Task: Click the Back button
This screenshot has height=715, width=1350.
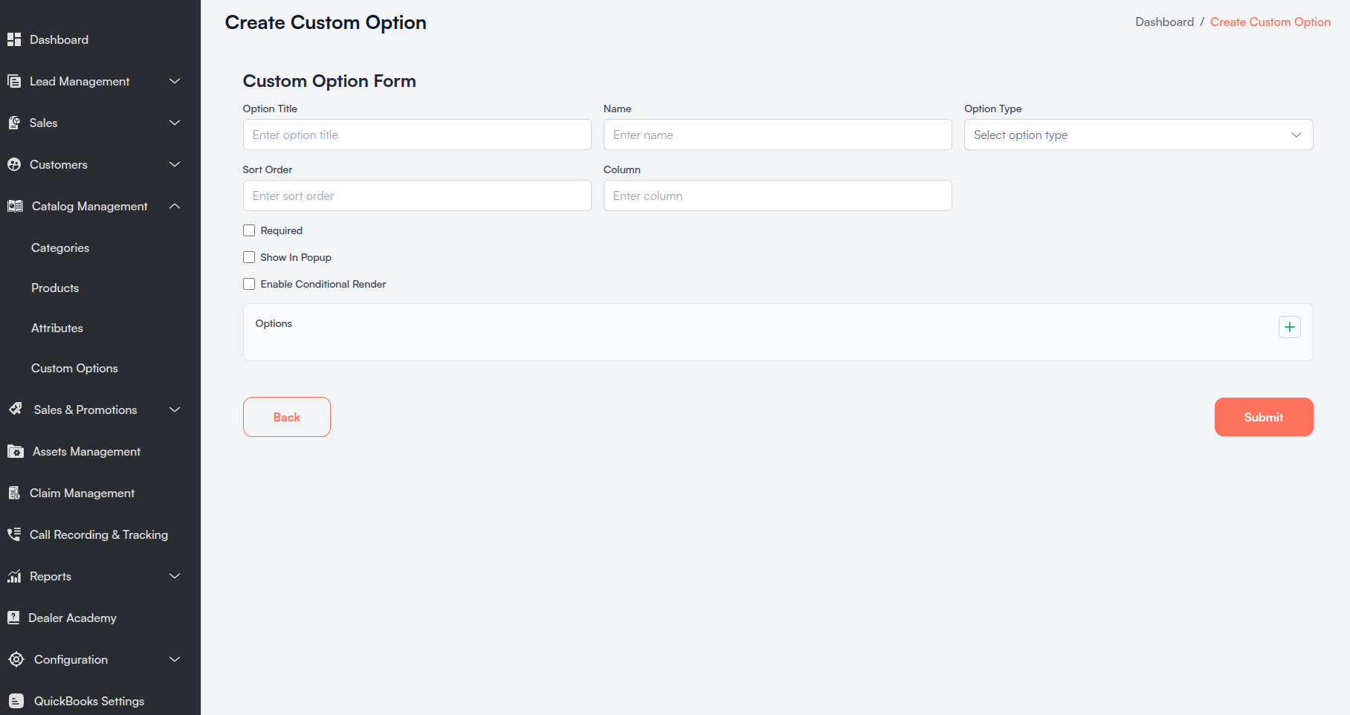Action: click(x=287, y=417)
